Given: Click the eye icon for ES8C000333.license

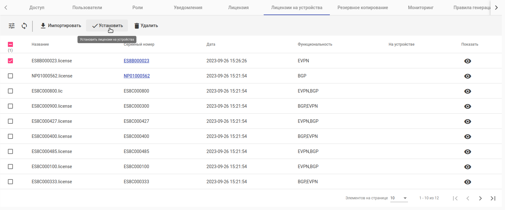Looking at the screenshot, I should click(468, 182).
